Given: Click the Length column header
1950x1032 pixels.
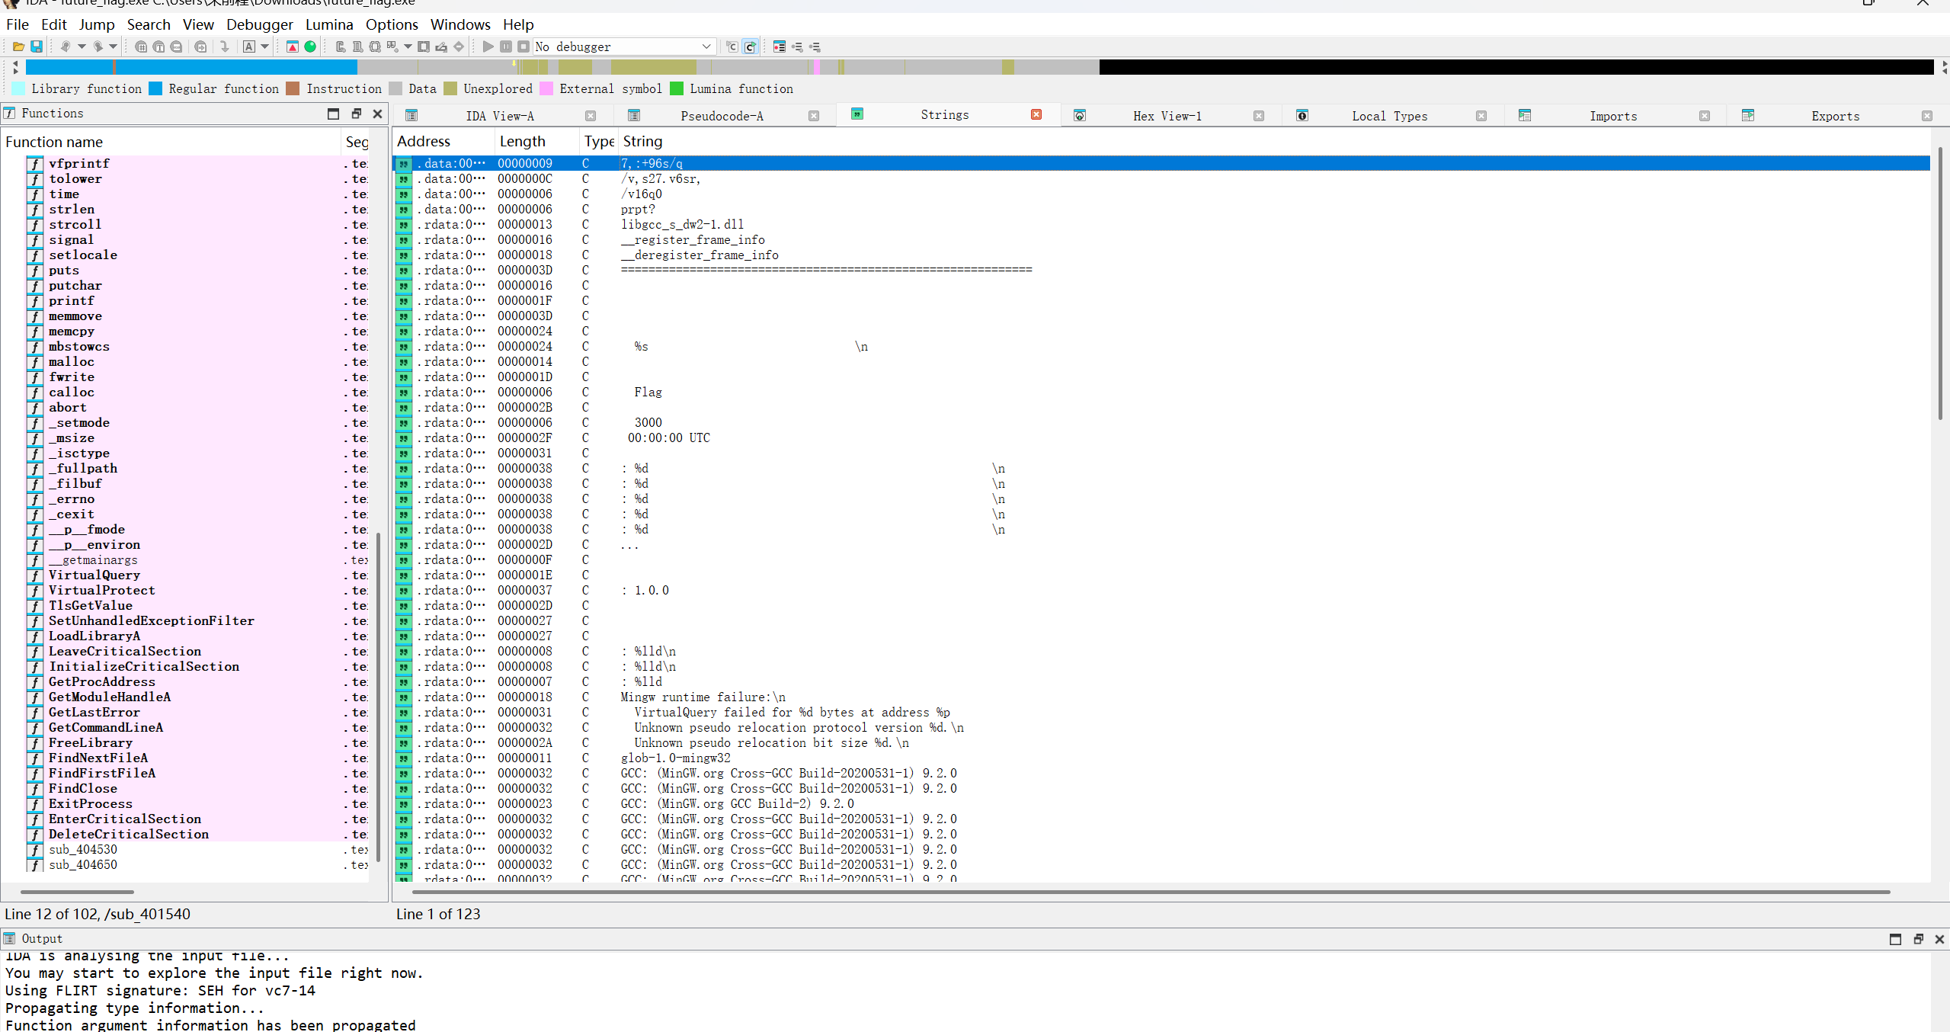Looking at the screenshot, I should 523,141.
